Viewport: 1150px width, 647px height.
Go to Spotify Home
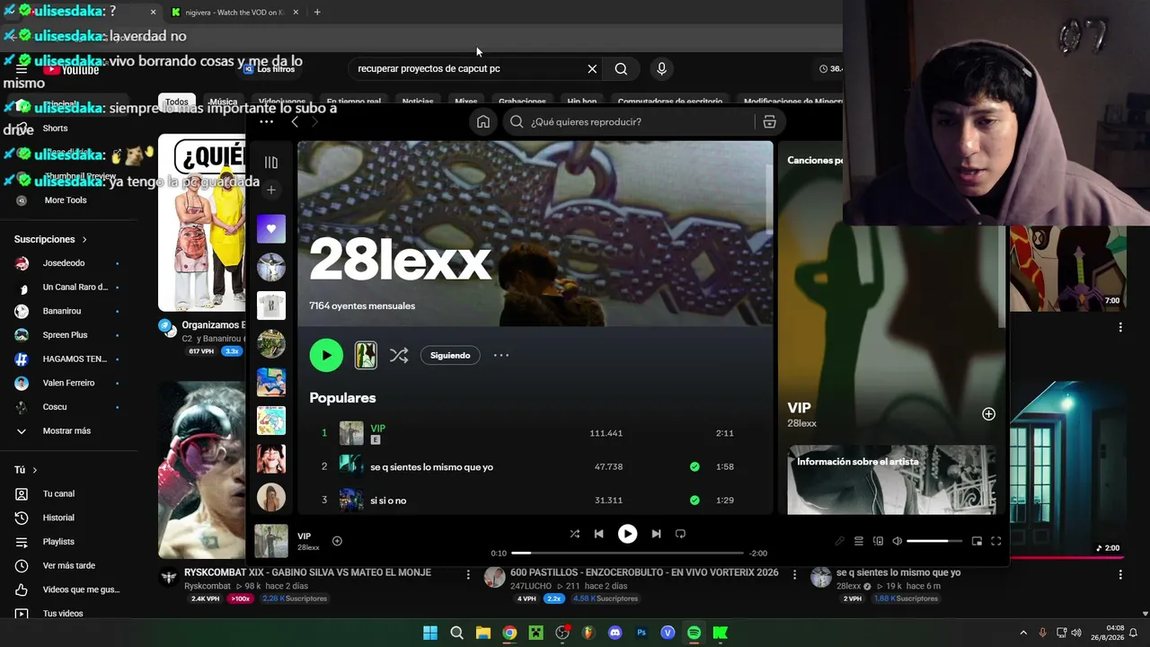tap(483, 122)
